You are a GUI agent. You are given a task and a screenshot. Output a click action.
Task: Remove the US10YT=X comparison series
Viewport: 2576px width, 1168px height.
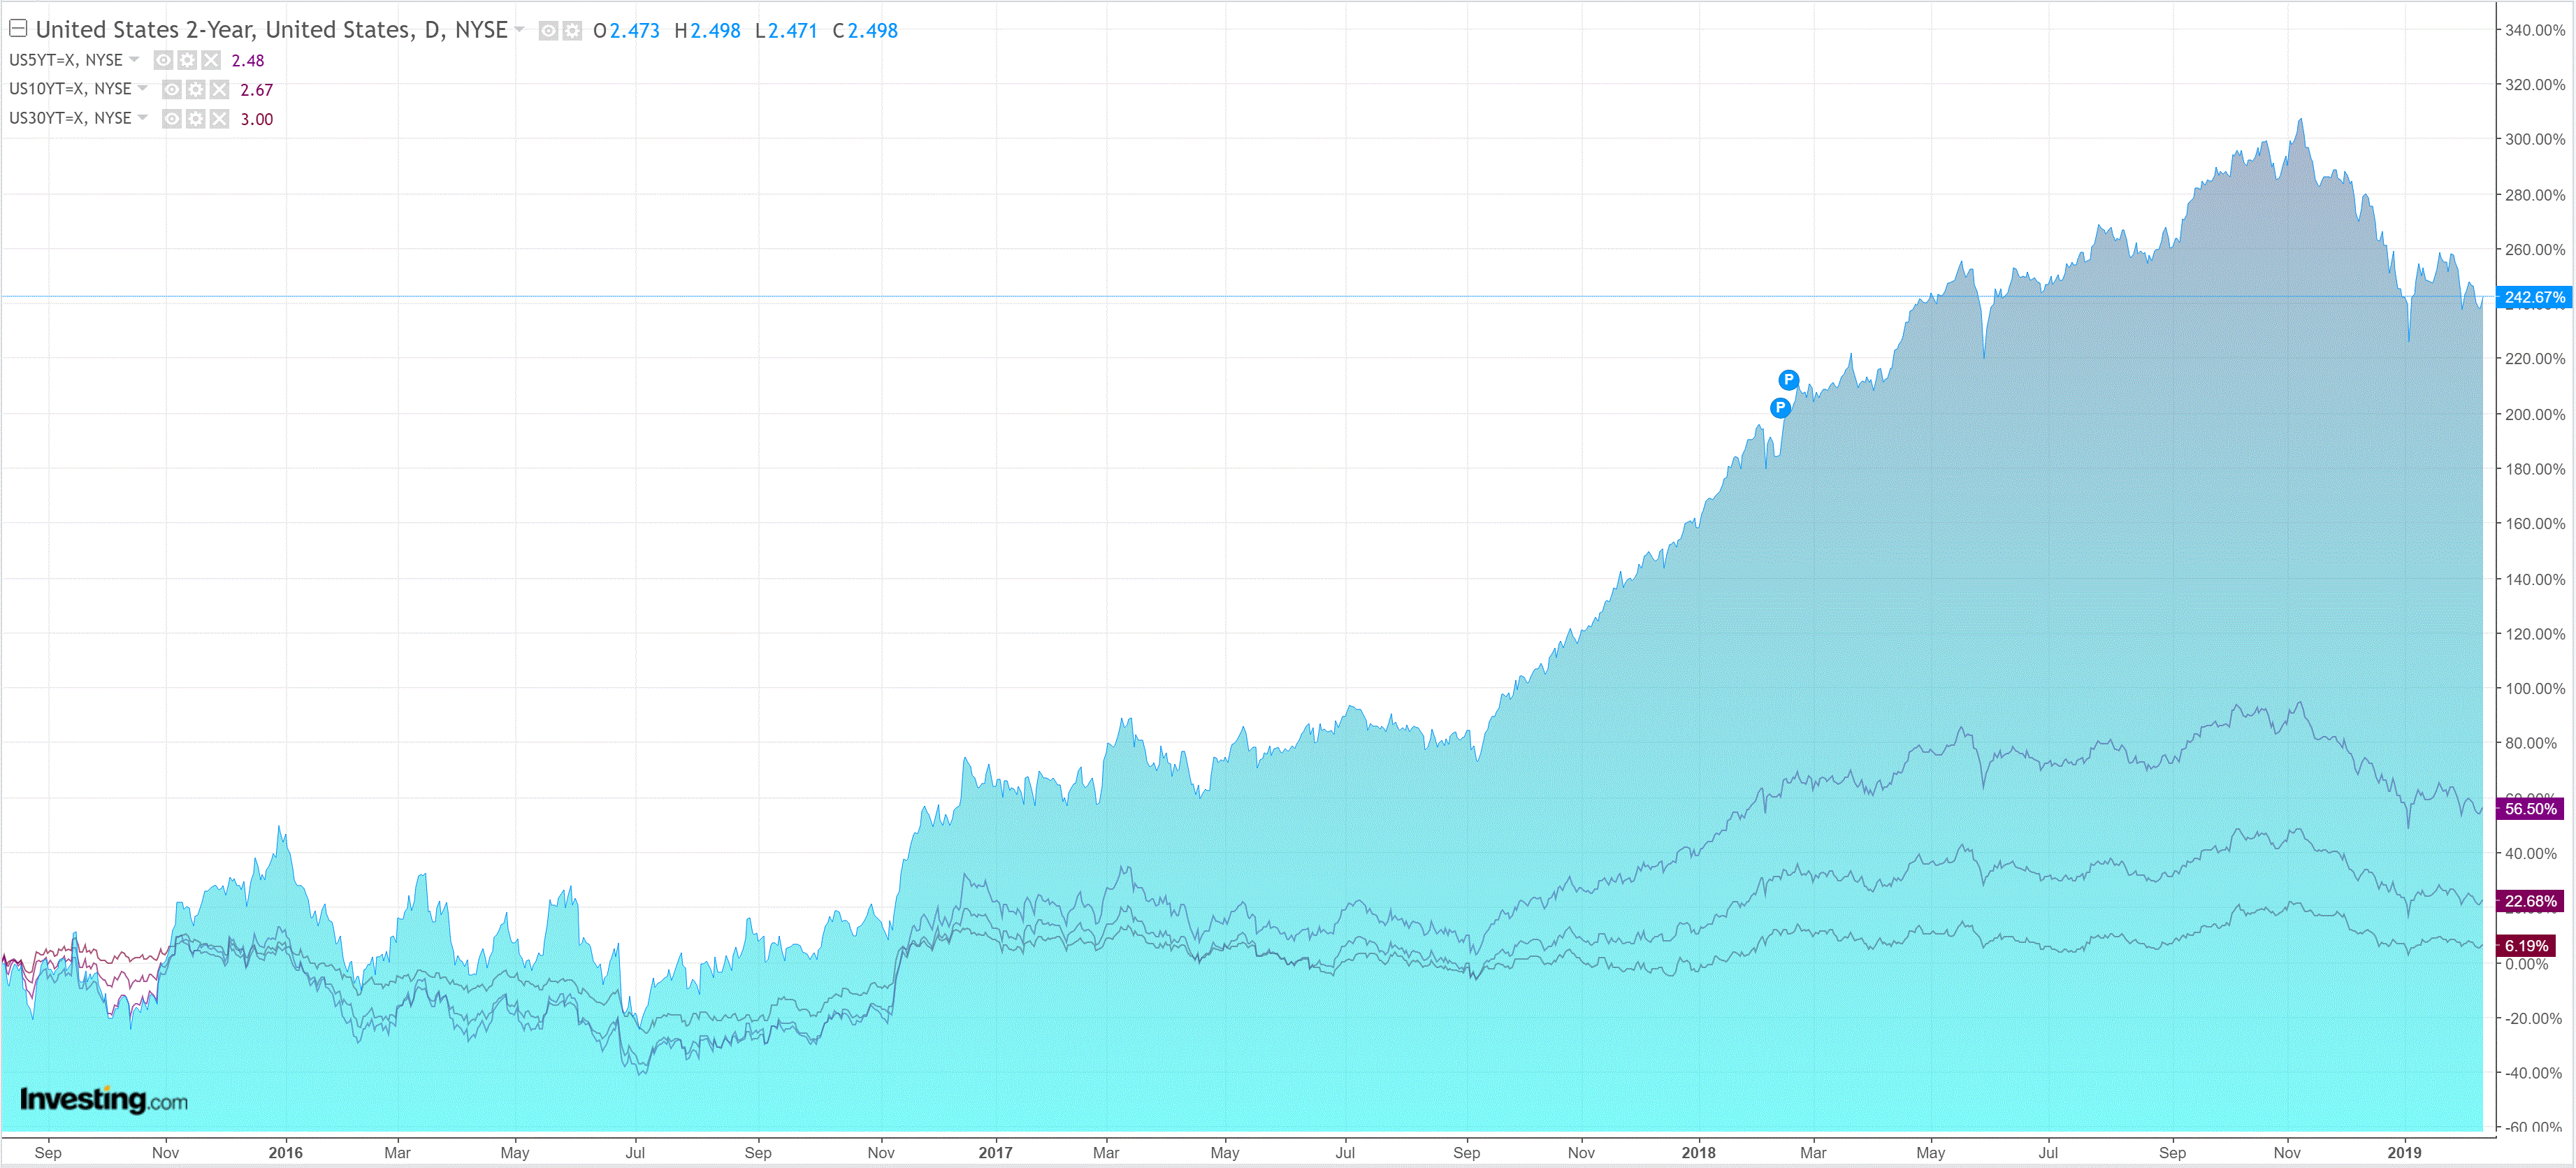tap(219, 90)
